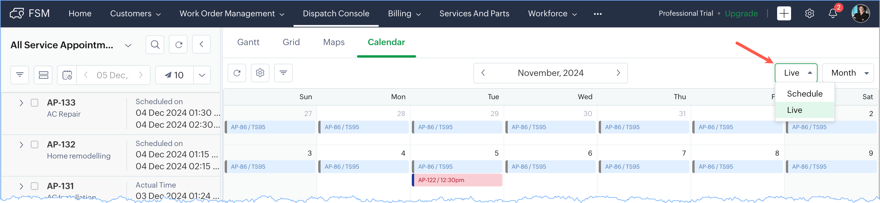Choose Schedule from the dropdown menu
Viewport: 880px width, 203px height.
804,94
